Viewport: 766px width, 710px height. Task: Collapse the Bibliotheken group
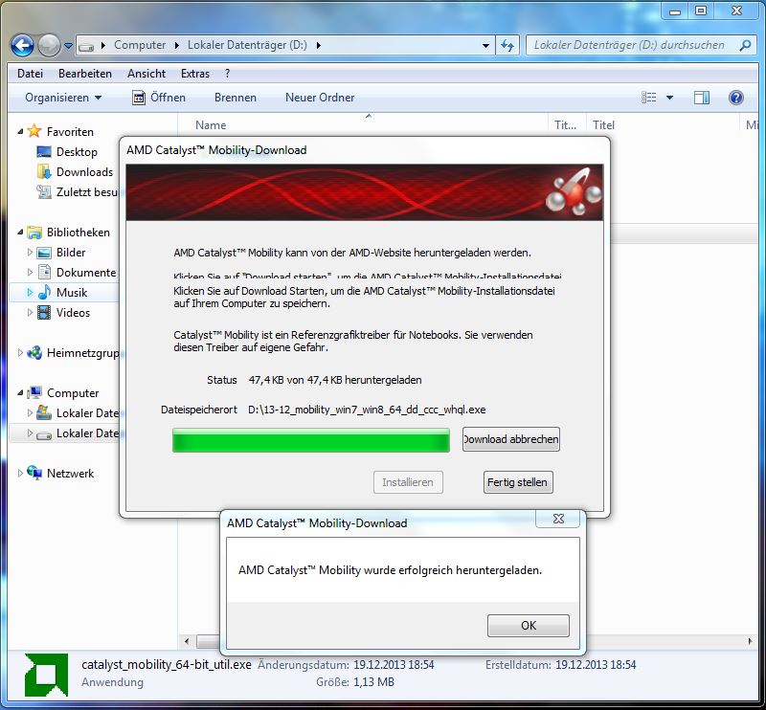(20, 232)
